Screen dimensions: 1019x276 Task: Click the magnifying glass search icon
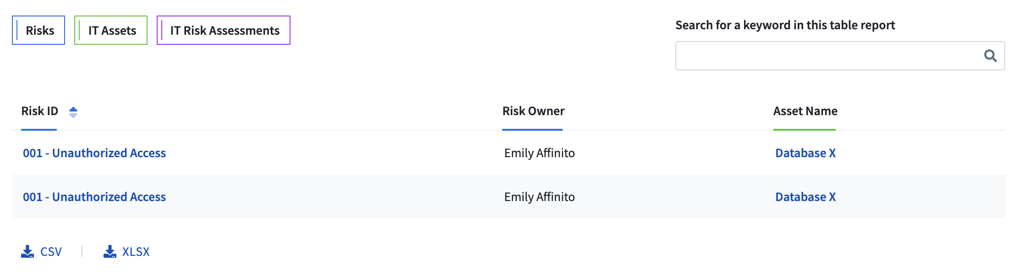coord(990,56)
